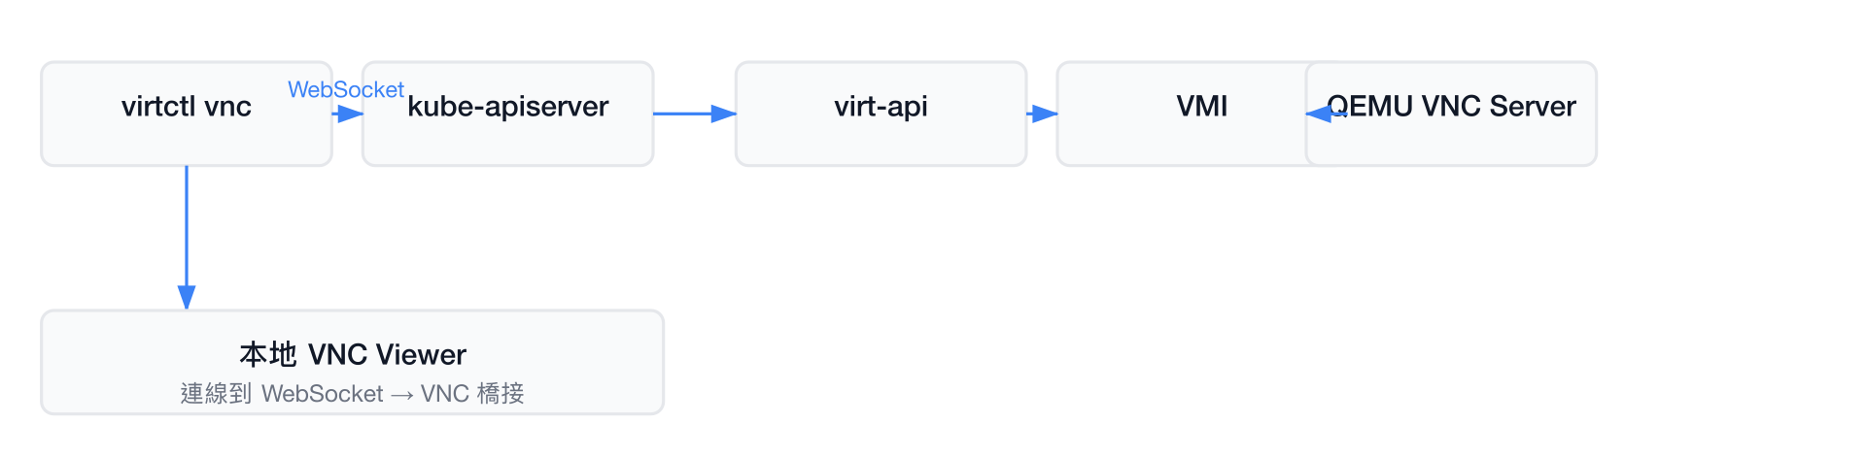This screenshot has height=456, width=1866.
Task: Click the arrowhead pointing into virt-api
Action: pyautogui.click(x=724, y=114)
